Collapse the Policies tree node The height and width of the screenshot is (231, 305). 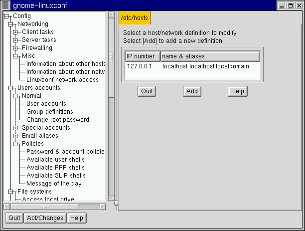[15, 144]
